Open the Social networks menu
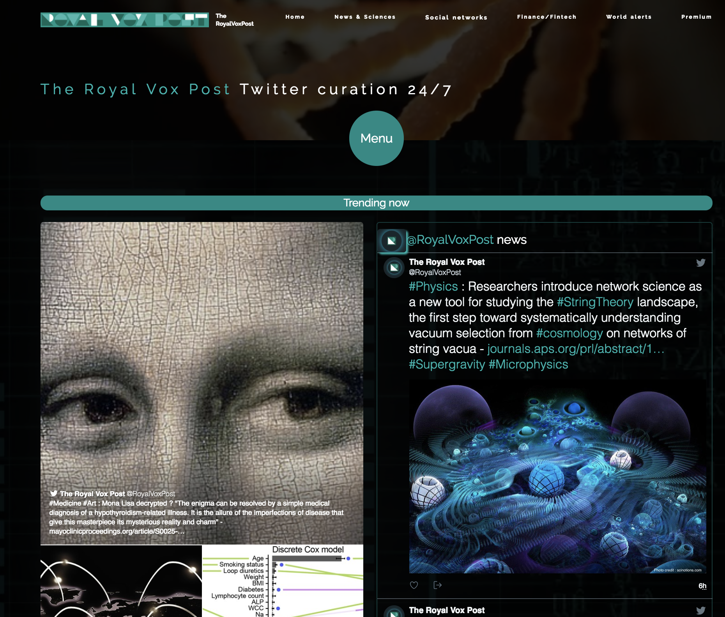This screenshot has height=617, width=725. click(456, 18)
